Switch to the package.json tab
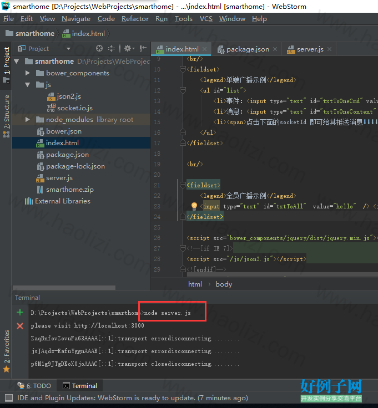Viewport: 378px width, 408px height. tap(248, 49)
